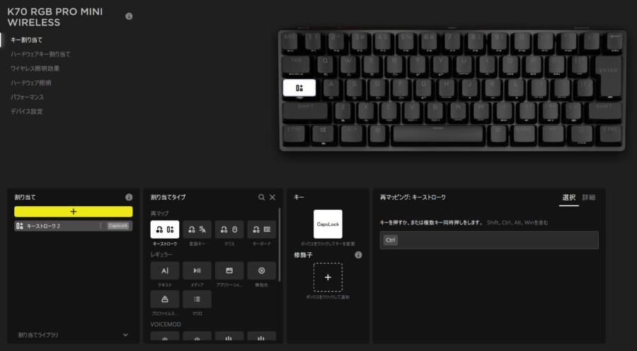Screen dimensions: 637x351
Task: Open the search icon in 割り当てタイプ panel
Action: [262, 197]
